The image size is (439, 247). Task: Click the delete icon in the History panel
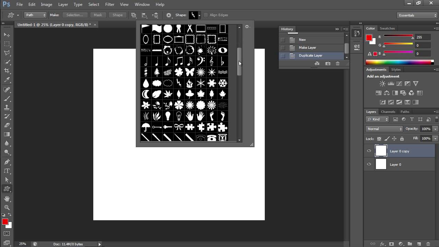[x=338, y=63]
